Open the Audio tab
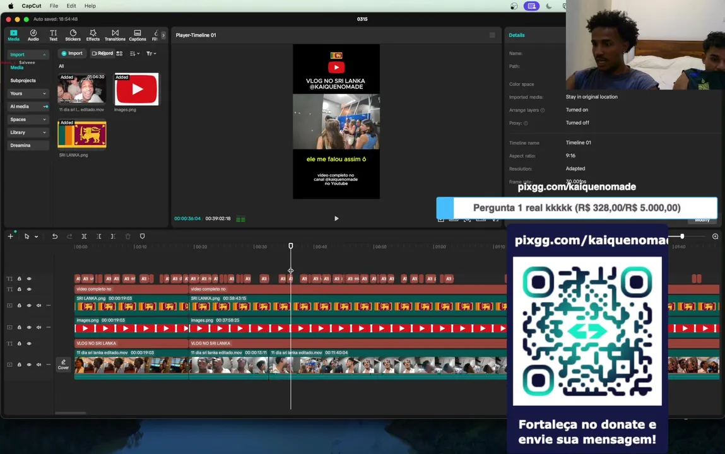The image size is (725, 454). click(33, 35)
